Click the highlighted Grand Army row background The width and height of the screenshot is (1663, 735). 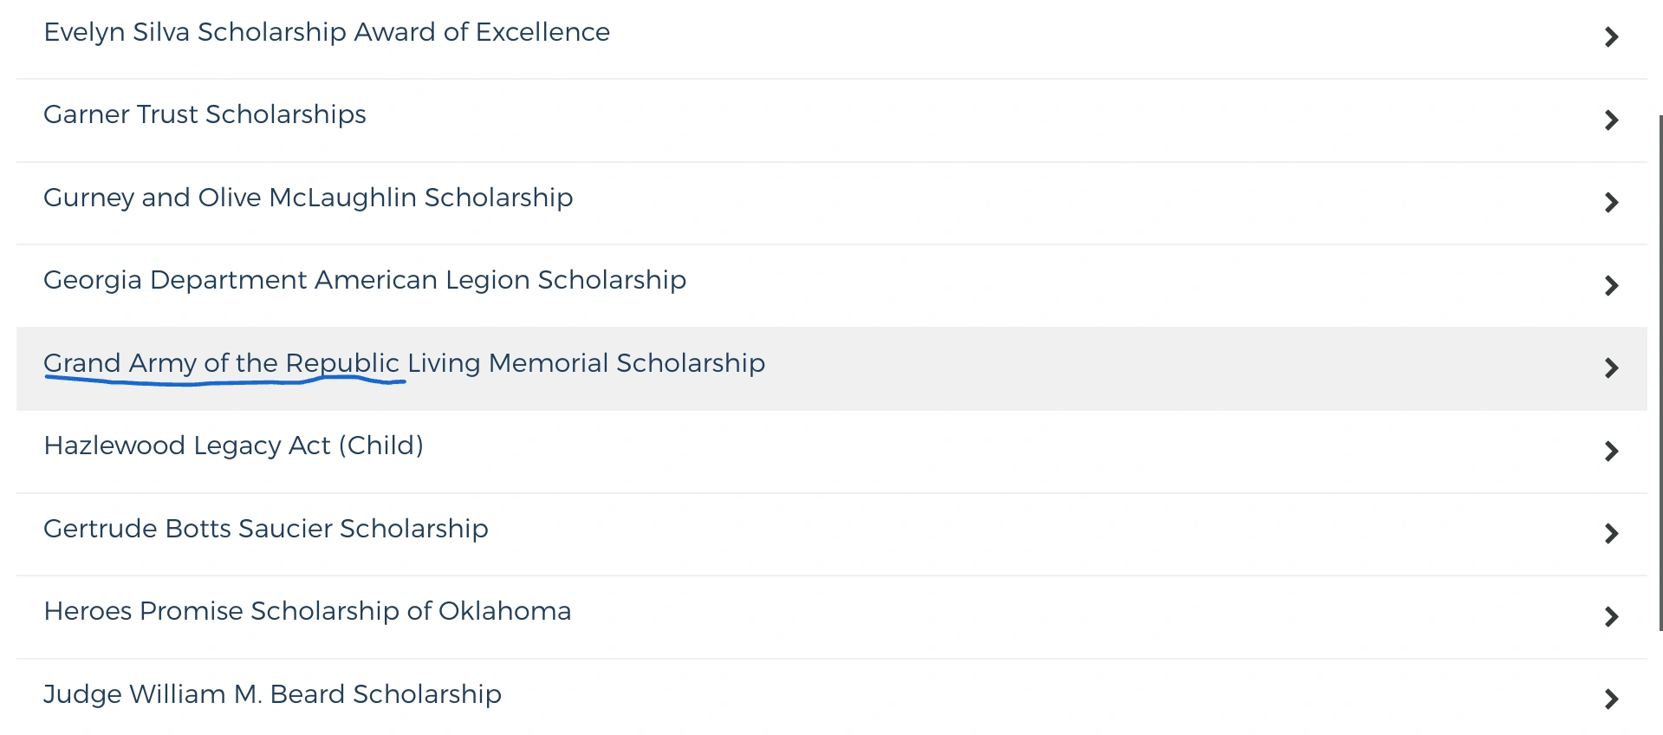[x=1127, y=368]
